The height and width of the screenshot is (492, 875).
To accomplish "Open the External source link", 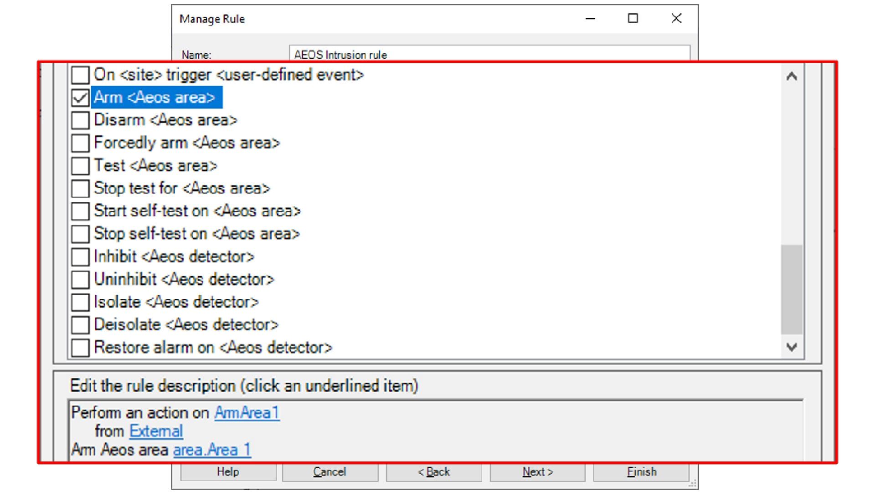I will point(156,431).
